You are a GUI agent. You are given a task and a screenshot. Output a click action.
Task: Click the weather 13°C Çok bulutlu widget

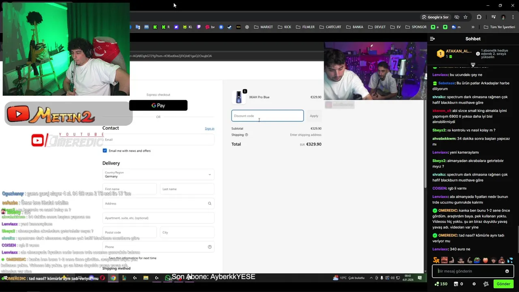pos(349,278)
